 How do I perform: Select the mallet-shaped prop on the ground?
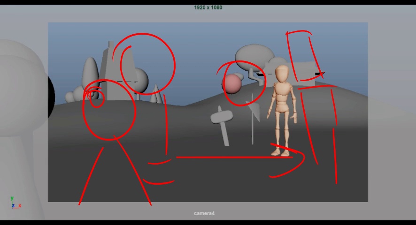pyautogui.click(x=223, y=125)
